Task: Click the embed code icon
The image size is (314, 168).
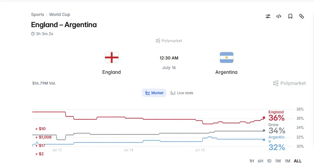Action: point(279,16)
